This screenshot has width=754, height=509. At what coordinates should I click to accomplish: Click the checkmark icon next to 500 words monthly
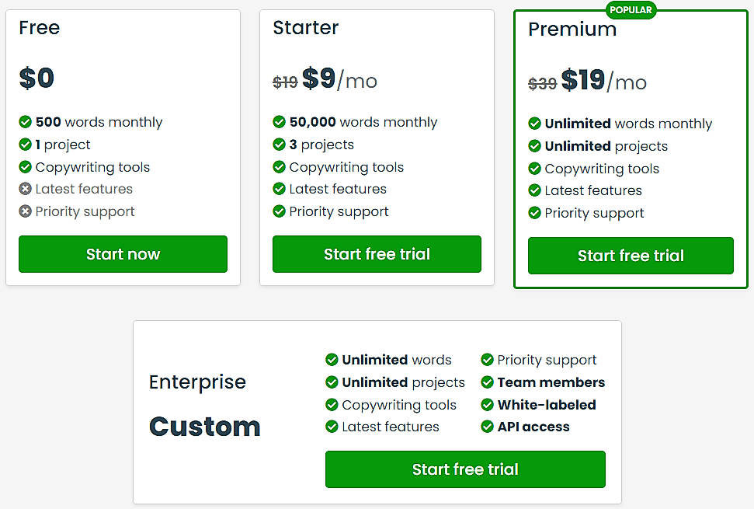26,122
